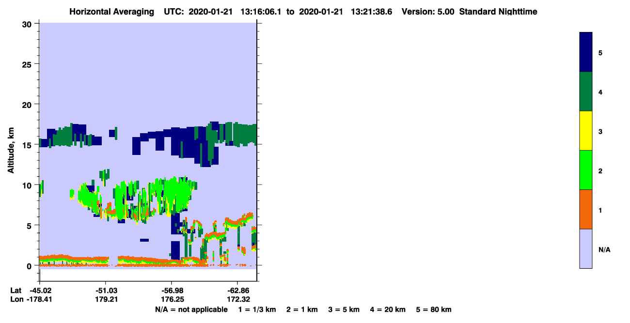The image size is (630, 323).
Task: Click the 'Lon' row label
Action: coord(16,299)
